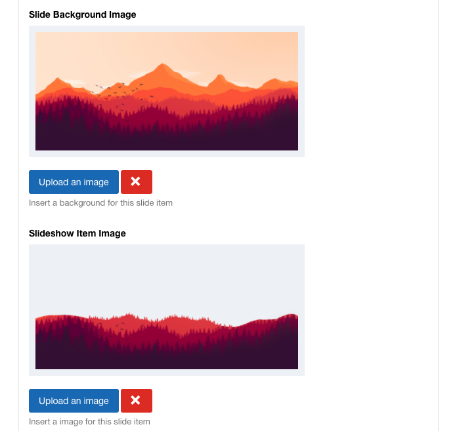Open the Slide Background Image preview
This screenshot has width=457, height=431.
tap(167, 91)
